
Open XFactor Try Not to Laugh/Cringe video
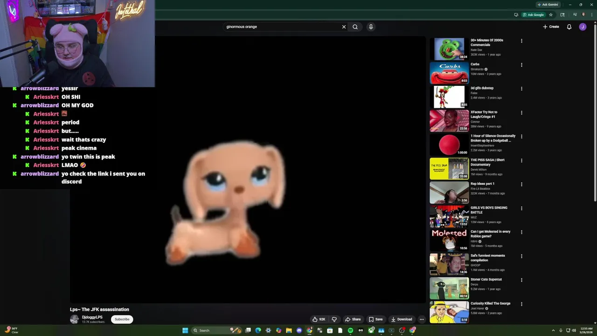[449, 121]
